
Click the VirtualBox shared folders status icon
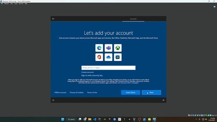tap(200, 115)
